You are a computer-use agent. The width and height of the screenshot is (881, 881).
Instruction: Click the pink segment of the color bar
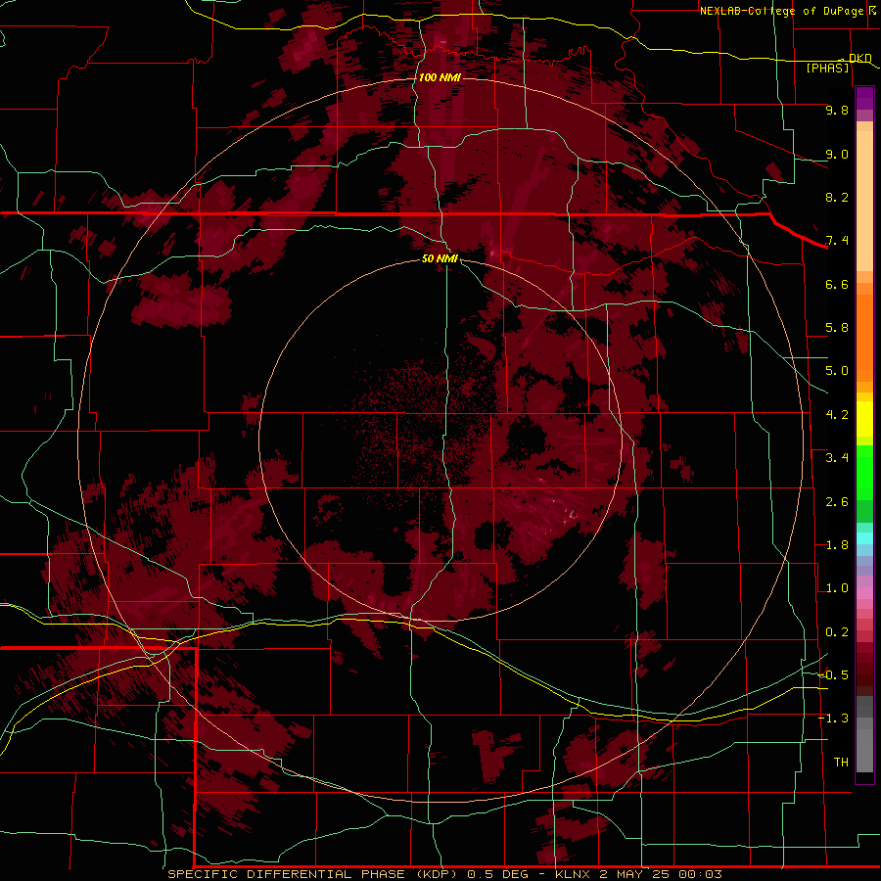[x=864, y=593]
